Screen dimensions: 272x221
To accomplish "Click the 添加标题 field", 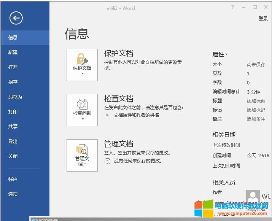I will [x=256, y=101].
